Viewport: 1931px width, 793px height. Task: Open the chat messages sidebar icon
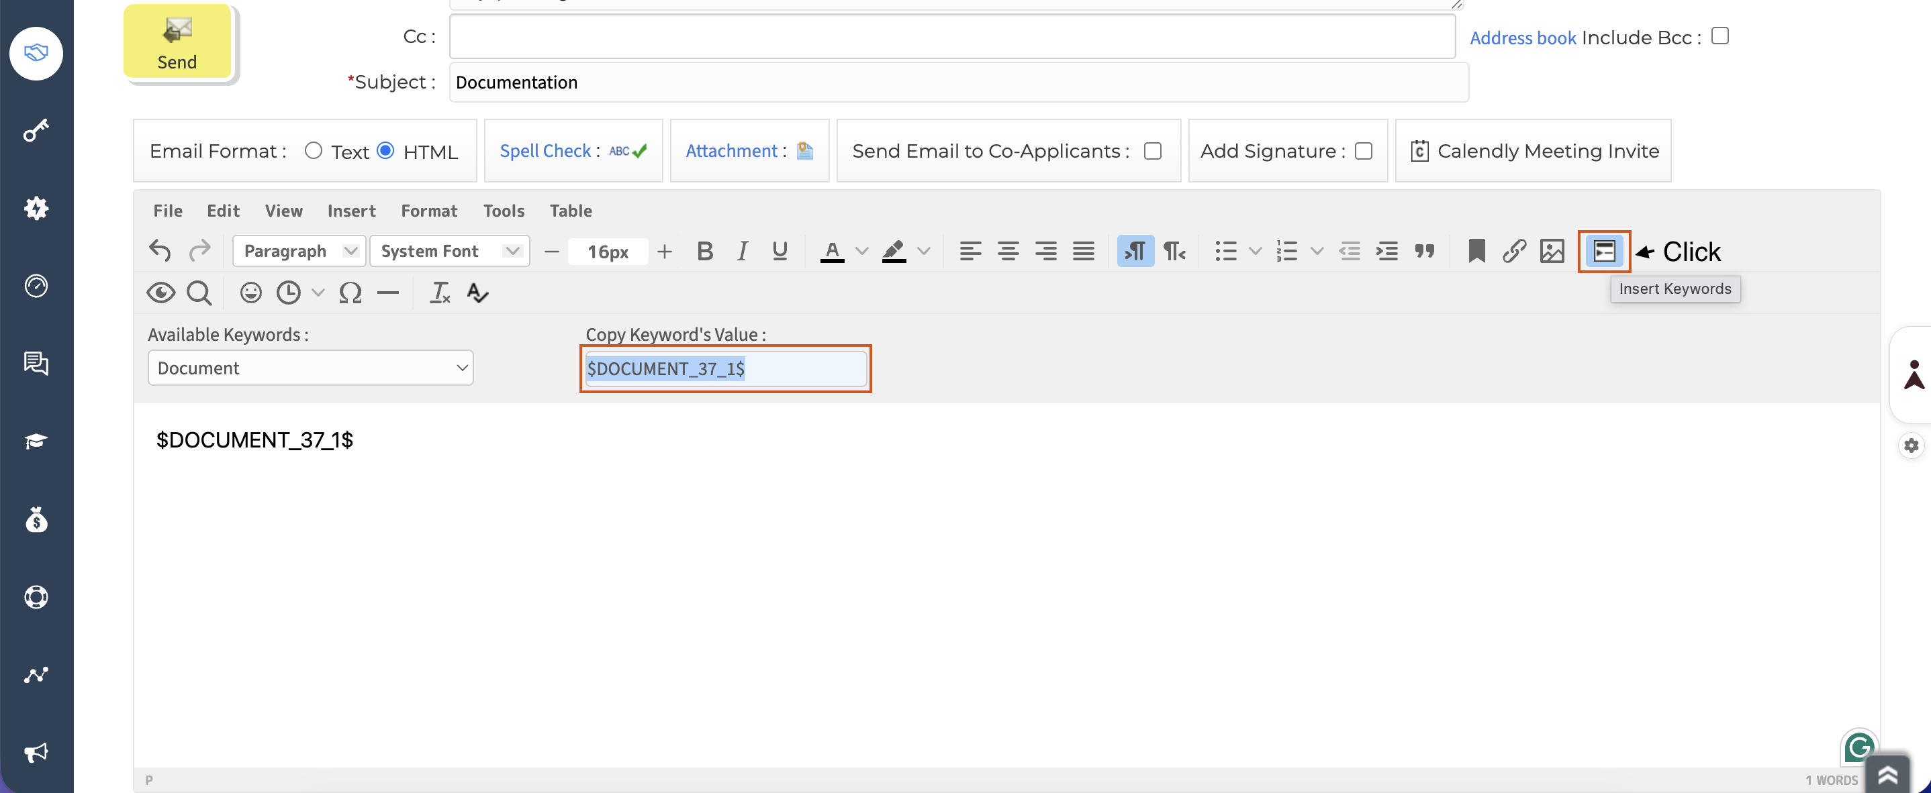click(x=36, y=364)
